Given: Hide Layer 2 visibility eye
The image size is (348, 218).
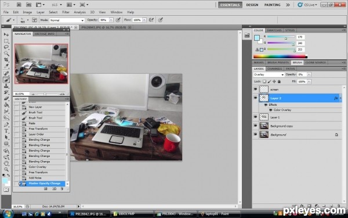Looking at the screenshot, I should point(255,98).
